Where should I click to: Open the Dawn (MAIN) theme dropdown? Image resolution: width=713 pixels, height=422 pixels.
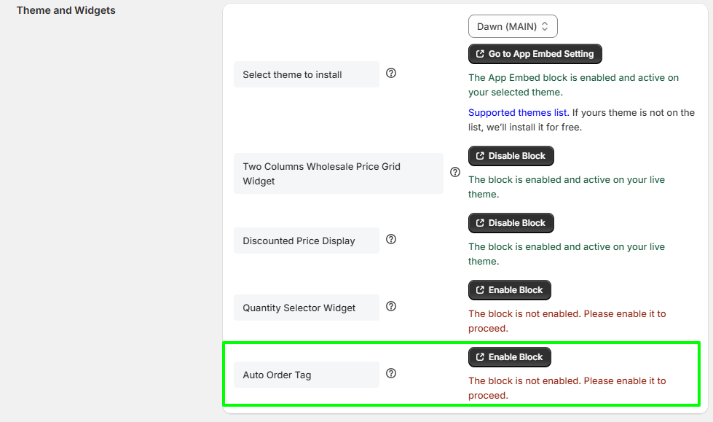click(513, 26)
